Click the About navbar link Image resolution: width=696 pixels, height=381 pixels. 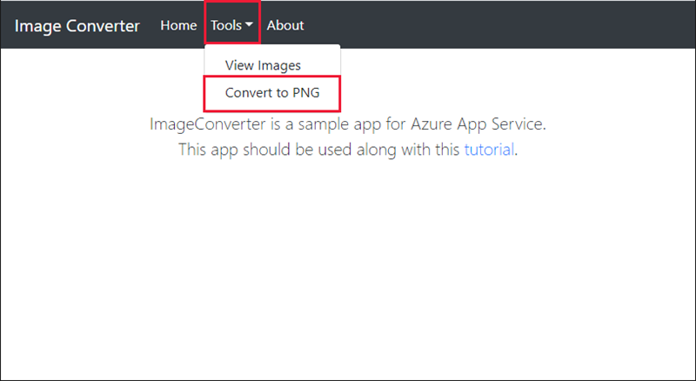pos(285,25)
